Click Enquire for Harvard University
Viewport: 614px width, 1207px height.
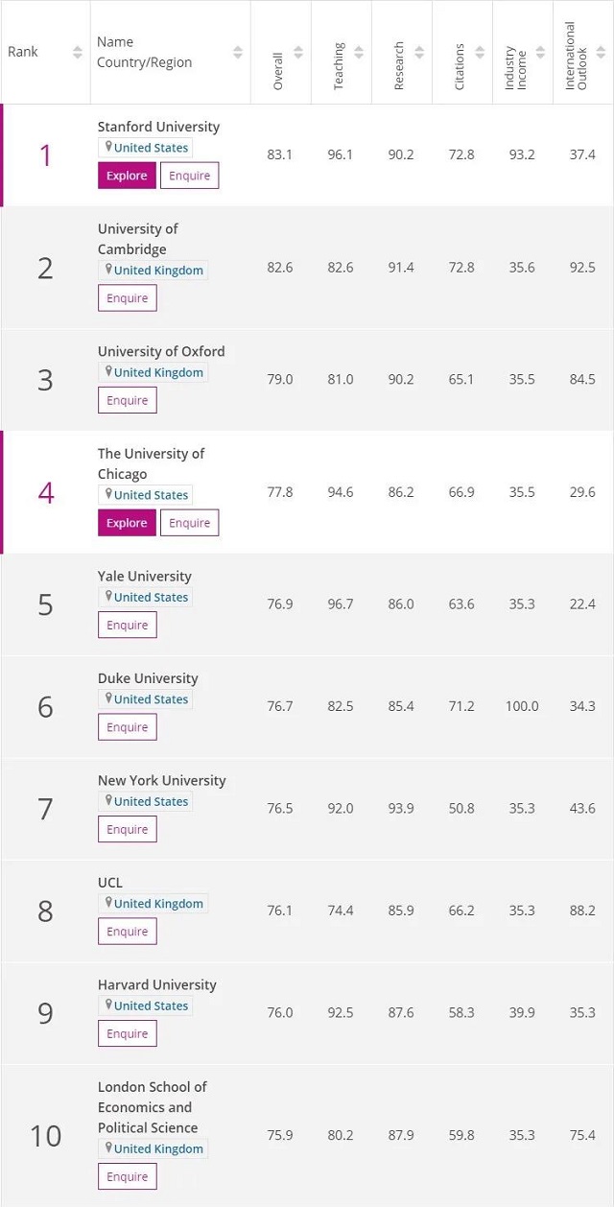tap(127, 1033)
